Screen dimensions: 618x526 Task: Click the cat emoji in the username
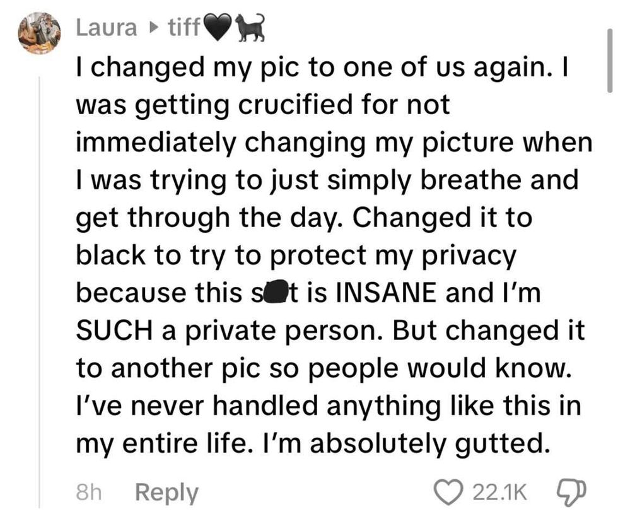(x=249, y=28)
